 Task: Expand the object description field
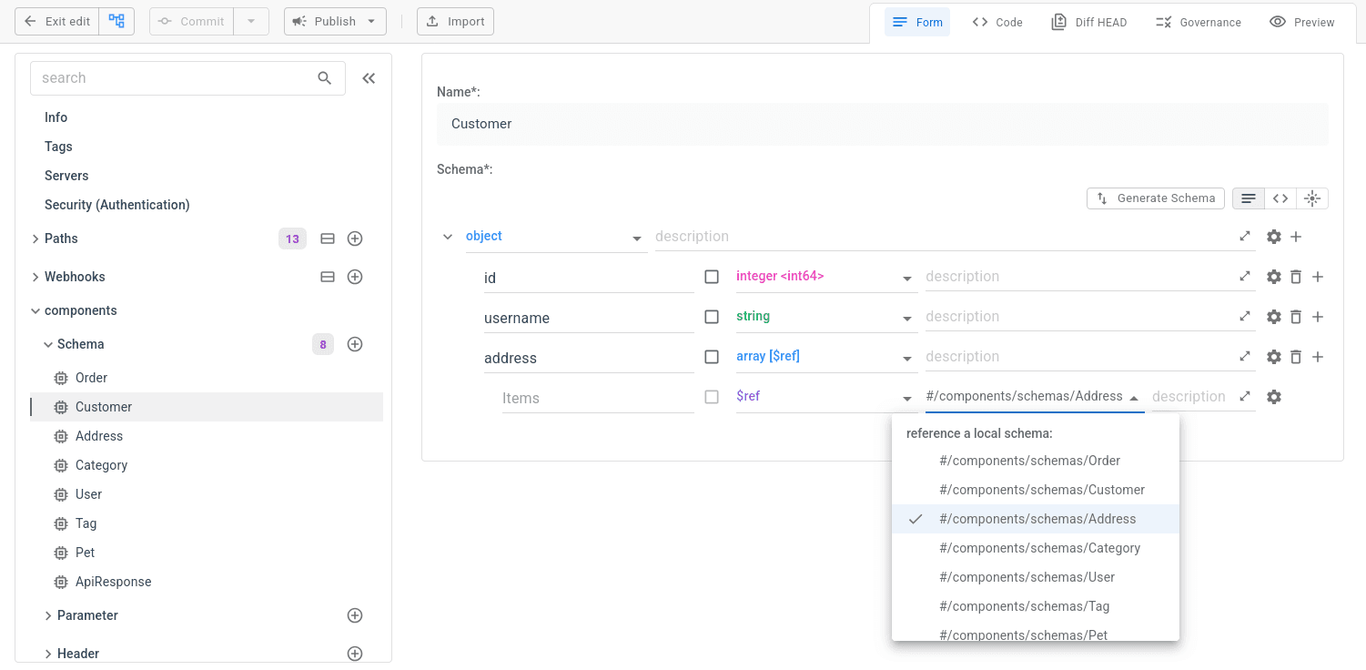click(1245, 237)
